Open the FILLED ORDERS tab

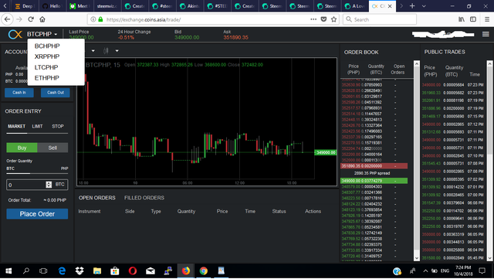pyautogui.click(x=144, y=198)
